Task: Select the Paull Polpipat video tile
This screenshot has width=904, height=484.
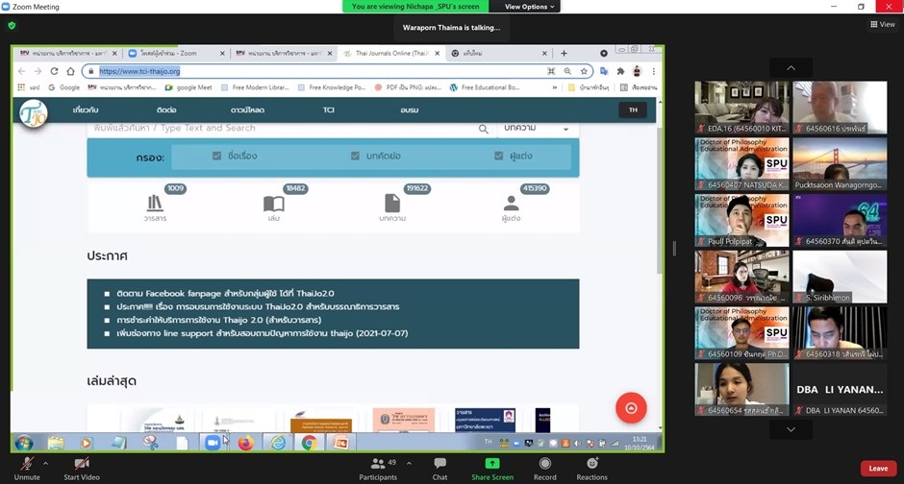Action: point(741,221)
